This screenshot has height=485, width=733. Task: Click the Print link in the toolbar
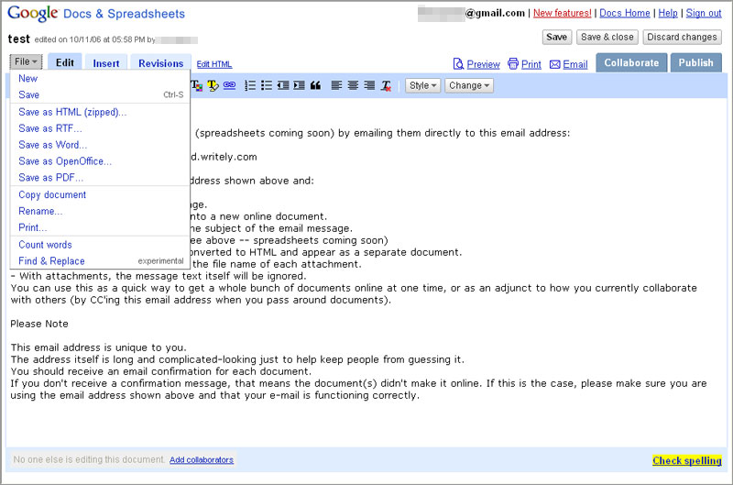(524, 64)
